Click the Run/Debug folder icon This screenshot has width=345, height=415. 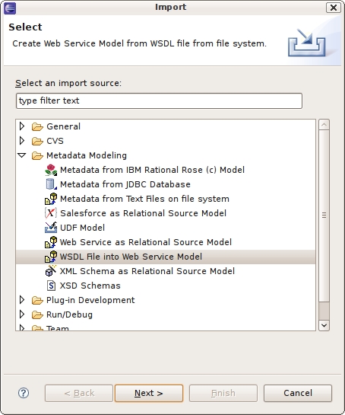[x=37, y=314]
